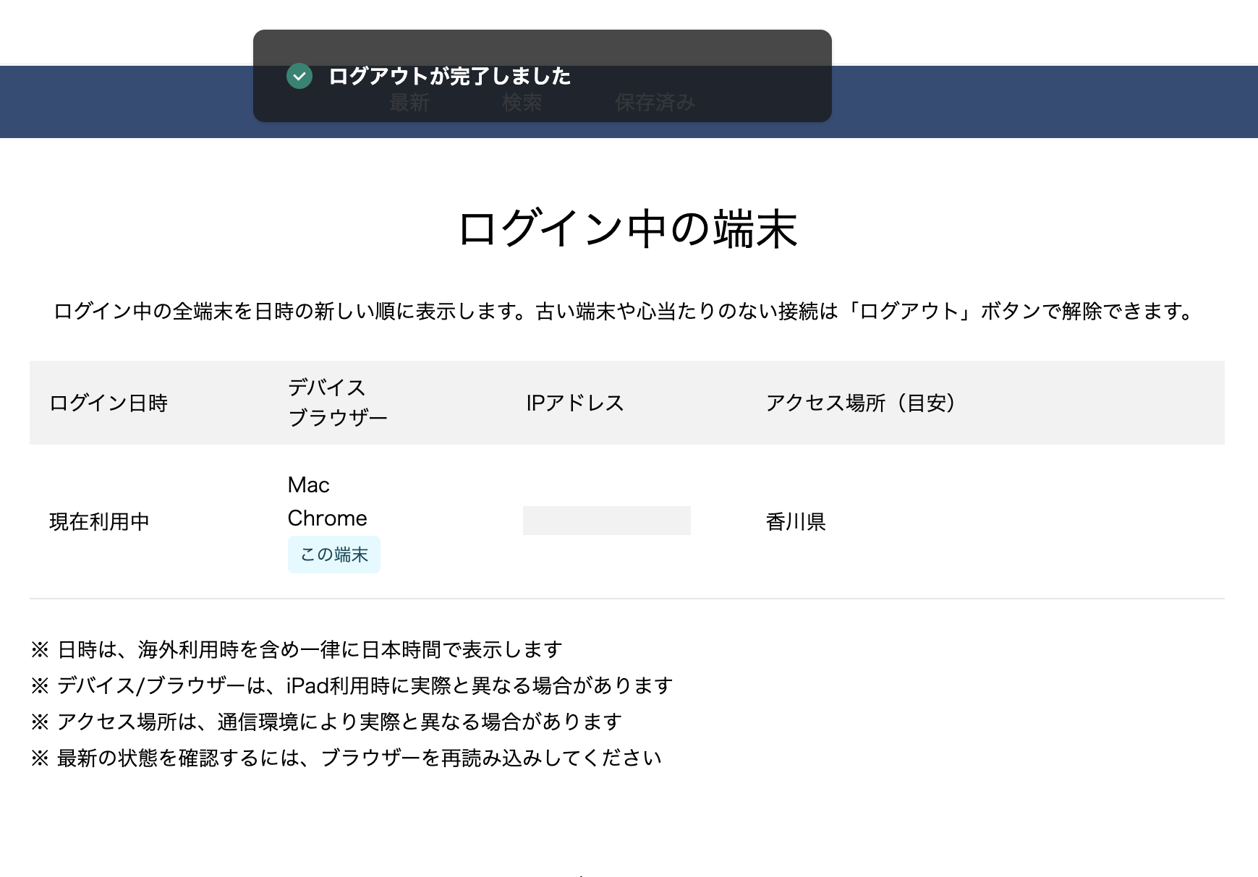The image size is (1258, 877).
Task: Click the green checkmark icon in the toast
Action: [299, 76]
